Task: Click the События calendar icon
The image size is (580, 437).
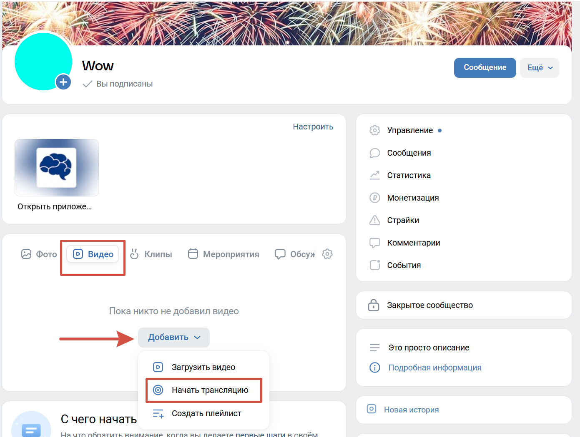Action: click(375, 265)
